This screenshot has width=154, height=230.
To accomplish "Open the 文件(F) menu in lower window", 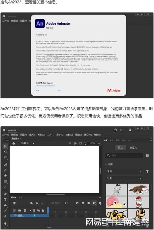I will tap(6, 135).
